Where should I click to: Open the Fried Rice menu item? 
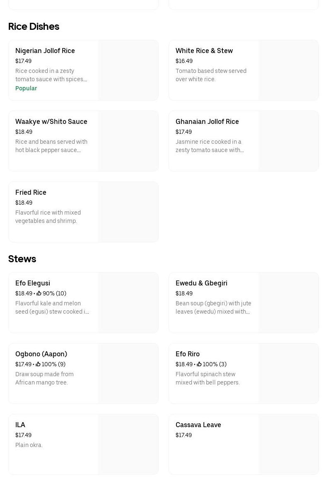pyautogui.click(x=31, y=193)
